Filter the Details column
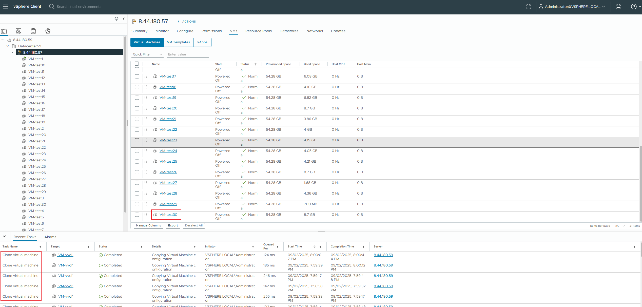The width and height of the screenshot is (642, 307). (x=195, y=247)
